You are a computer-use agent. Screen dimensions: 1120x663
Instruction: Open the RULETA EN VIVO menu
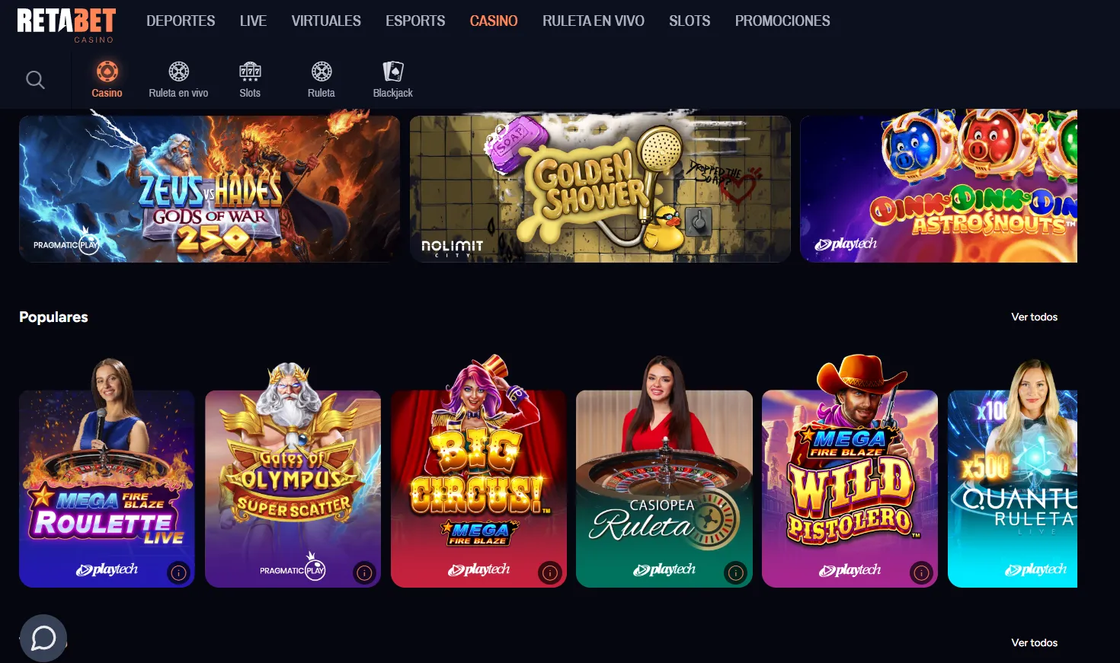pyautogui.click(x=594, y=21)
